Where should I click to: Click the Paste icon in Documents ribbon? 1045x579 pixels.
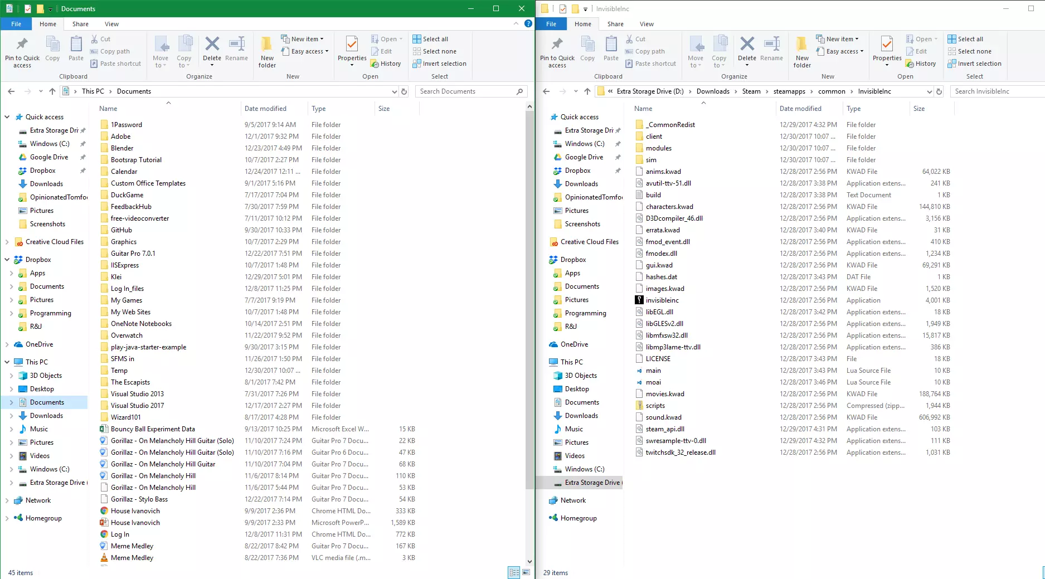click(x=76, y=48)
